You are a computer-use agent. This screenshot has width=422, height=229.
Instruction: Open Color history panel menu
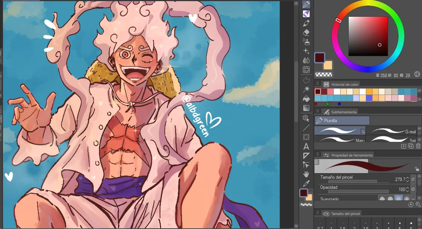tap(317, 84)
